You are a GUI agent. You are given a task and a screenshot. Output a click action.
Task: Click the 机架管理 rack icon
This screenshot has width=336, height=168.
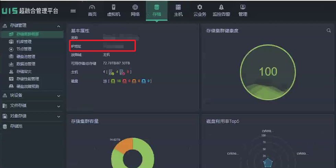coord(11,42)
